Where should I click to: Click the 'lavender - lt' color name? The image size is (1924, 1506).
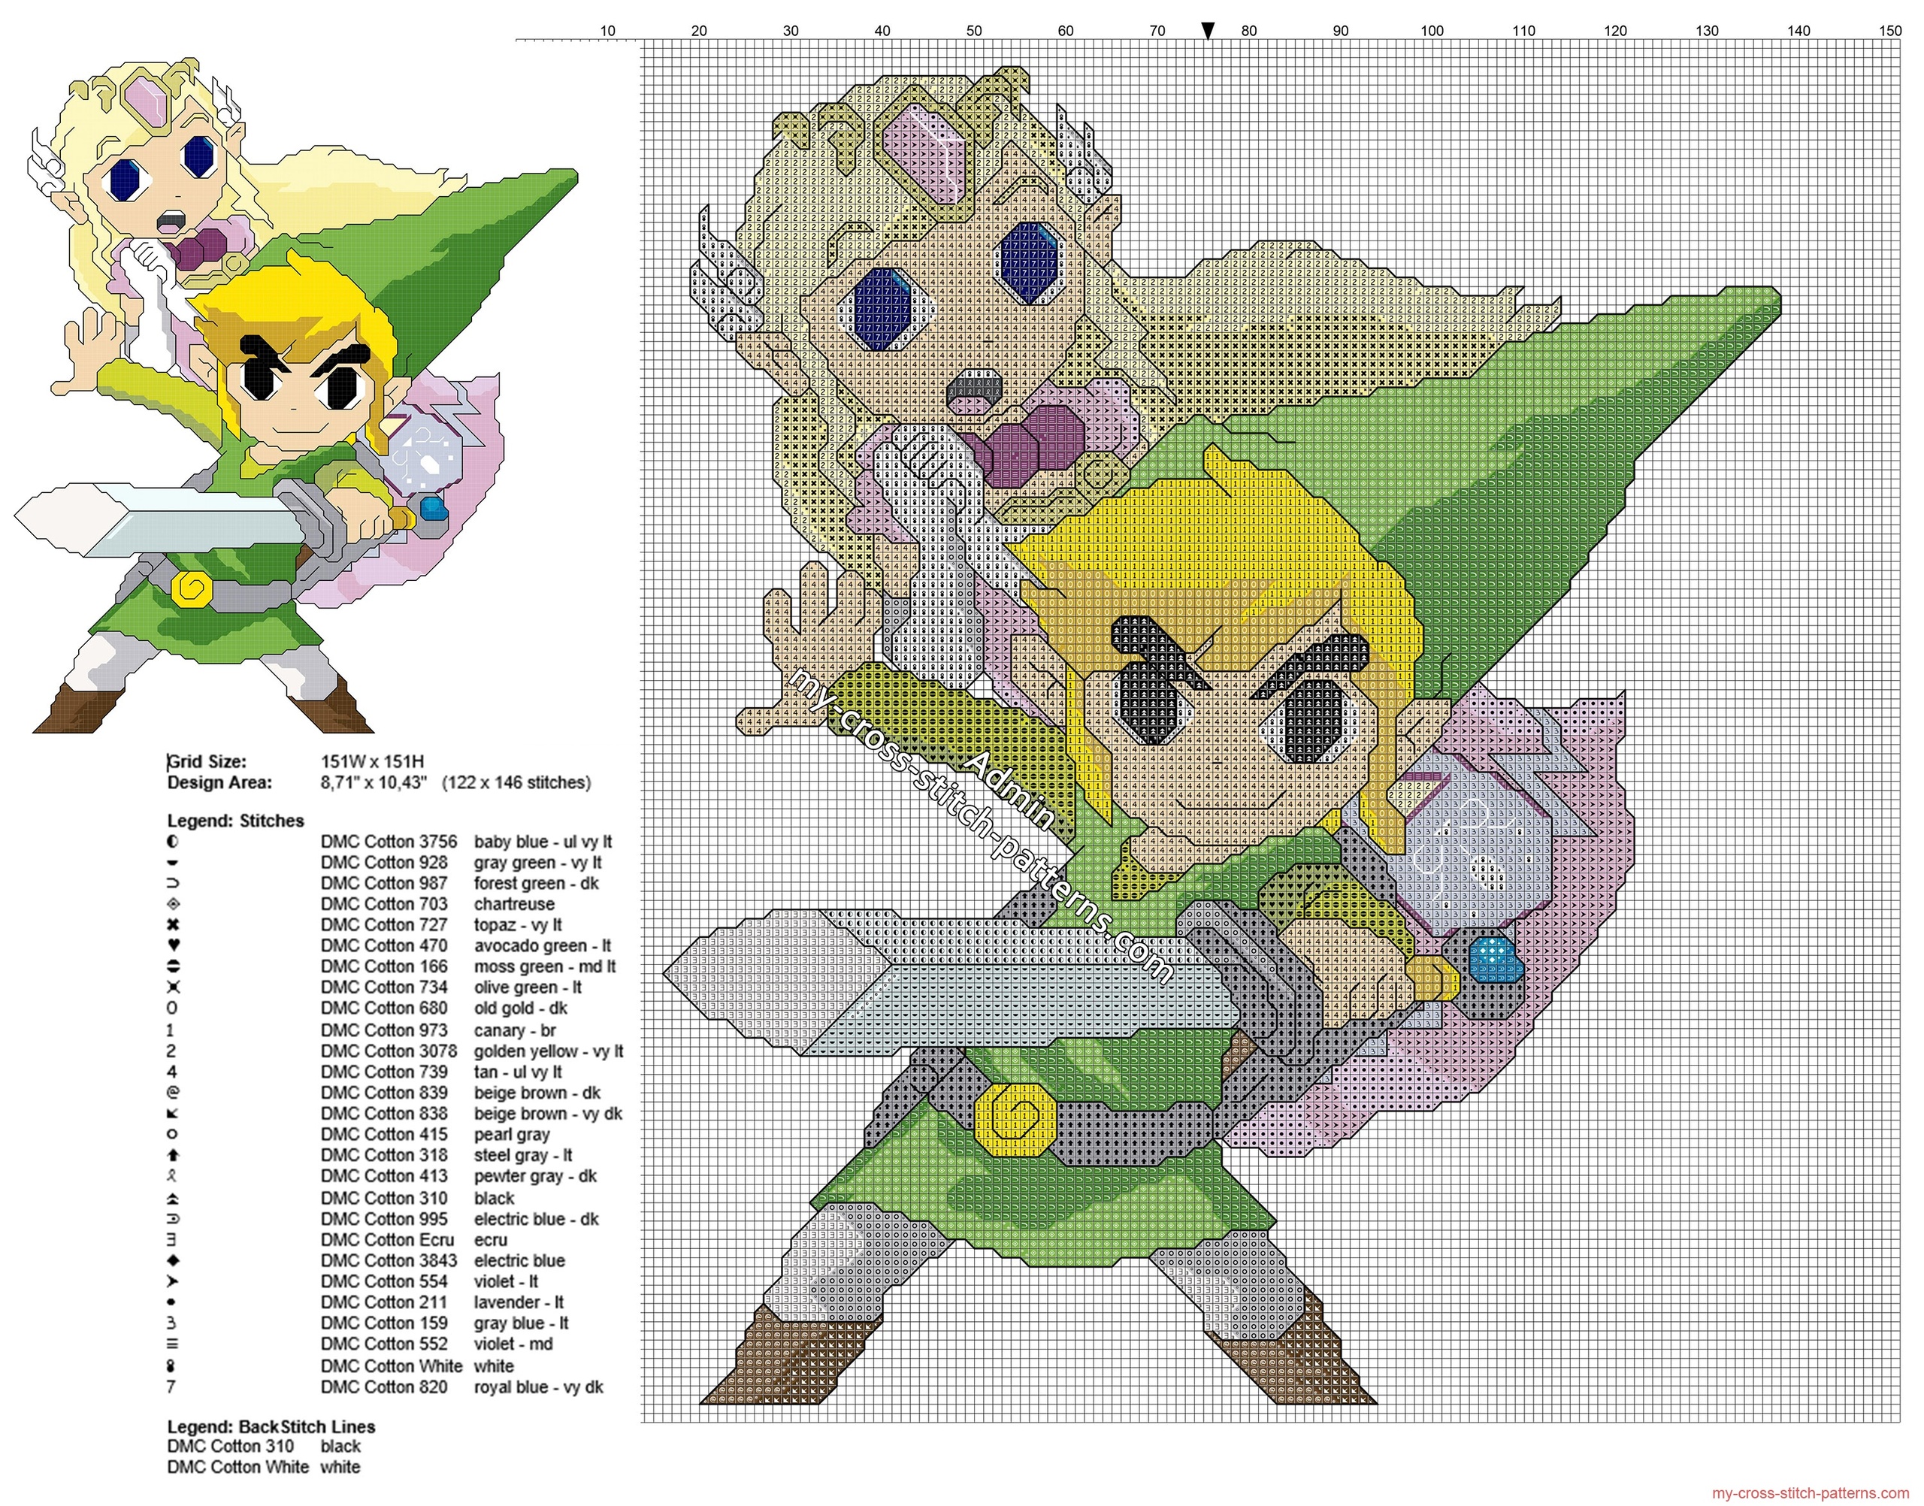tap(519, 1302)
